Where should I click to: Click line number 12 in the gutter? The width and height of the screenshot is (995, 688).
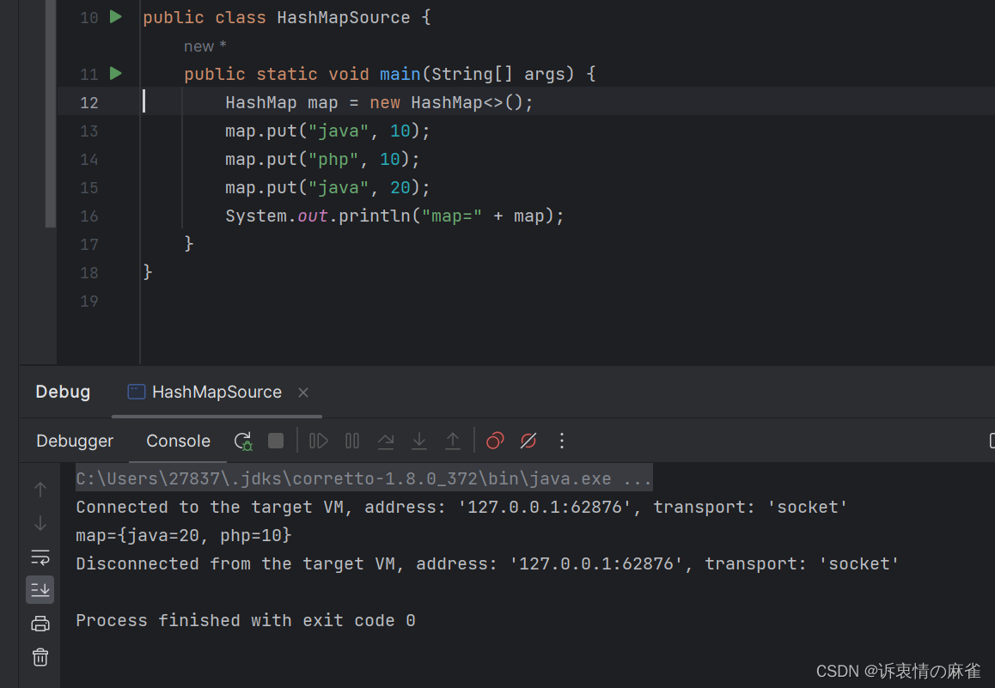pos(89,103)
